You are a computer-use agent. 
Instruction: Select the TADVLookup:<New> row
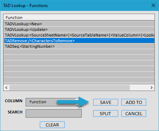point(79,24)
